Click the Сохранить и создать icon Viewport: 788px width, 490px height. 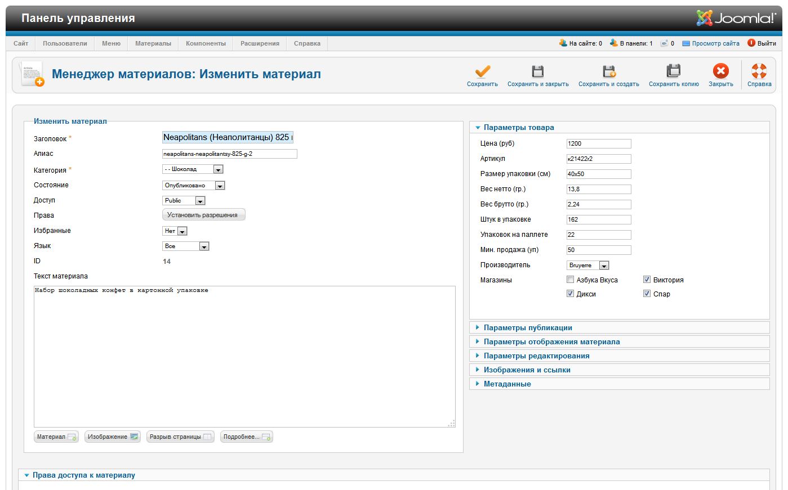609,71
